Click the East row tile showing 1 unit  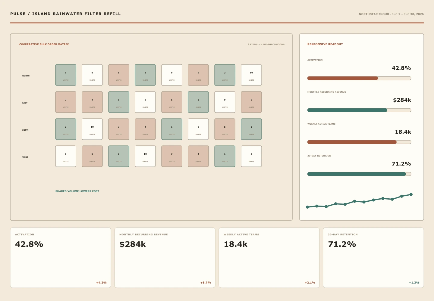[119, 102]
